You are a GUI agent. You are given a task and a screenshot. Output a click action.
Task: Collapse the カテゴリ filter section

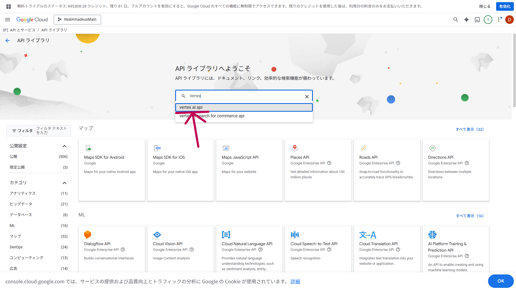[64, 183]
